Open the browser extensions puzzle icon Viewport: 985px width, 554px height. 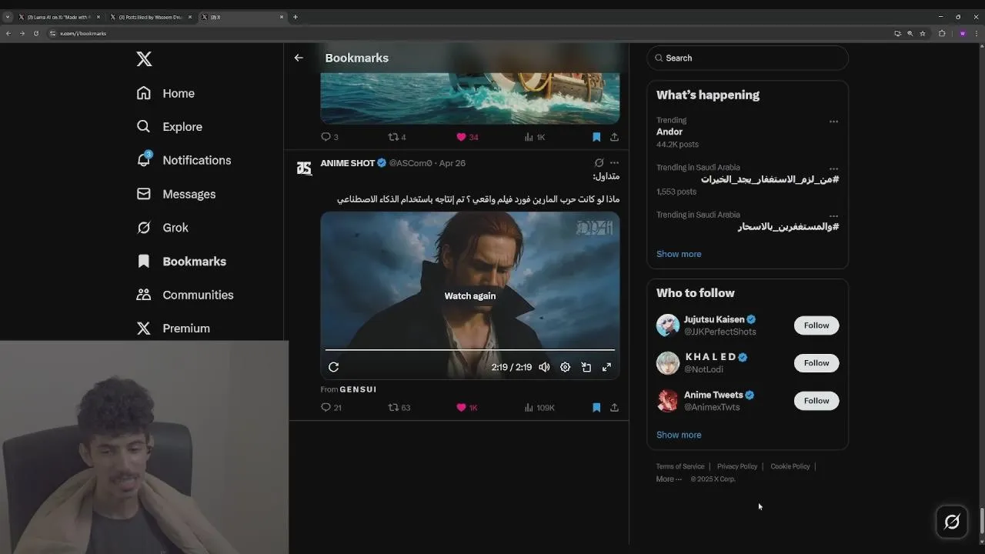click(942, 33)
